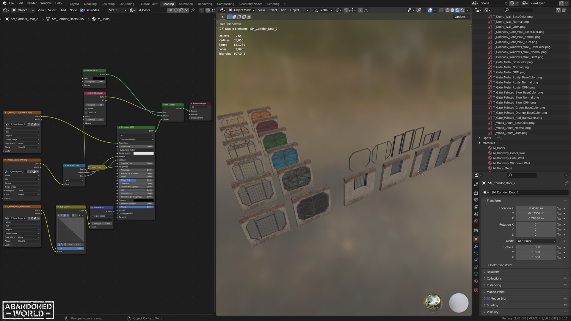Open the Render menu

[x=32, y=3]
